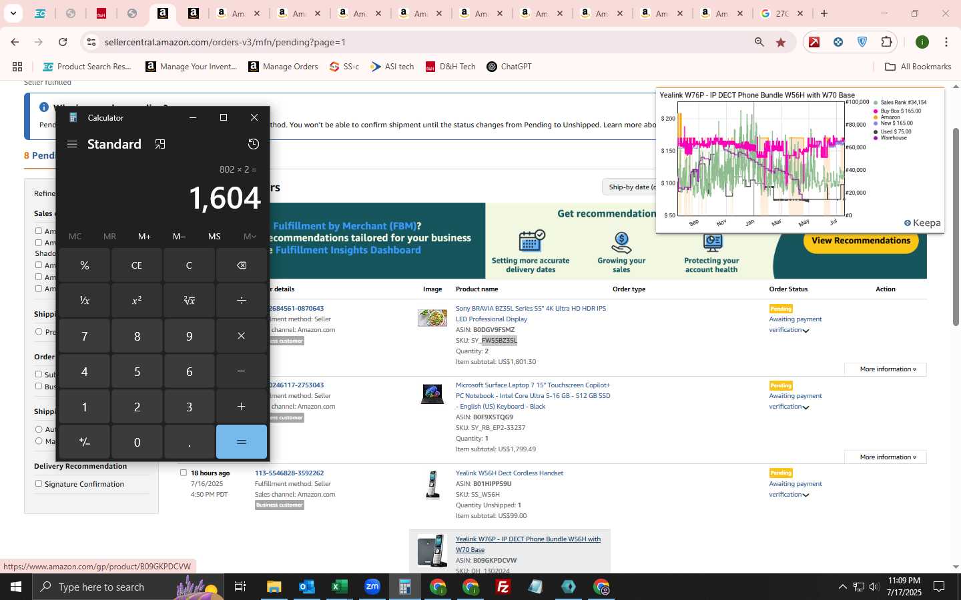Image resolution: width=961 pixels, height=600 pixels.
Task: Open Calculator navigation hamburger menu
Action: pyautogui.click(x=72, y=144)
